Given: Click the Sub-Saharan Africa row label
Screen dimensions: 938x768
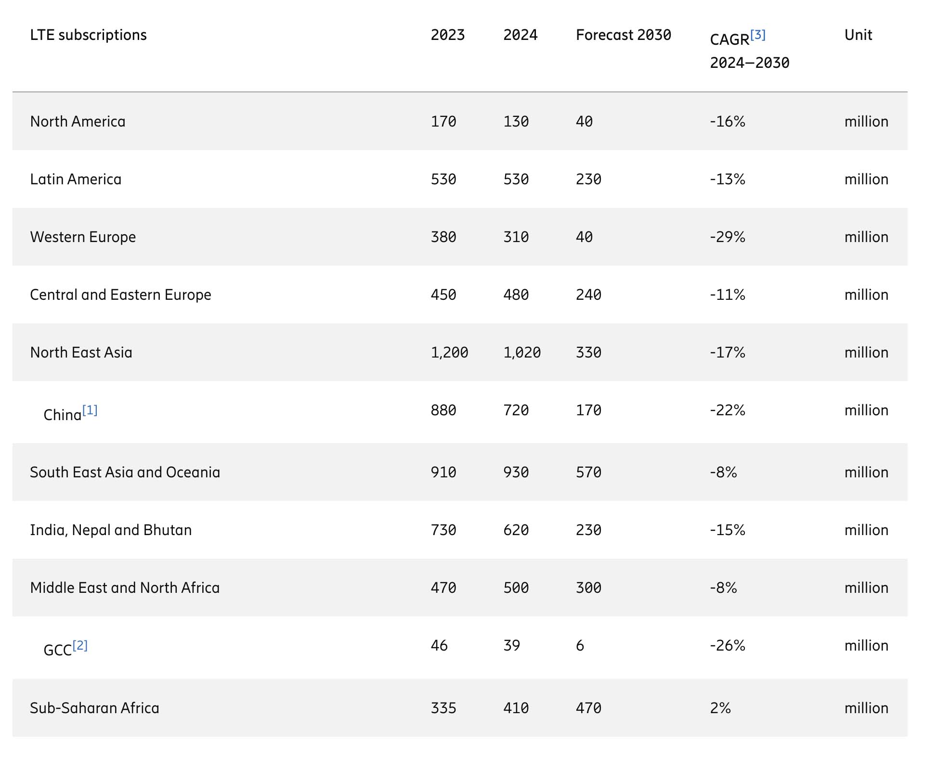Looking at the screenshot, I should point(94,708).
